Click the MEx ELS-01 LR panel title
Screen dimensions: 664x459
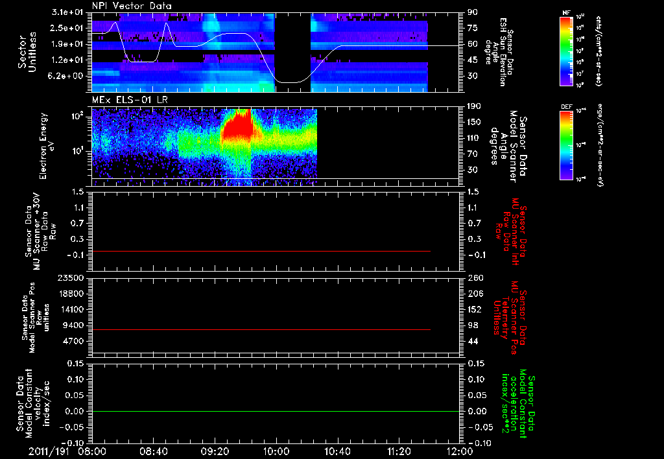tap(130, 100)
